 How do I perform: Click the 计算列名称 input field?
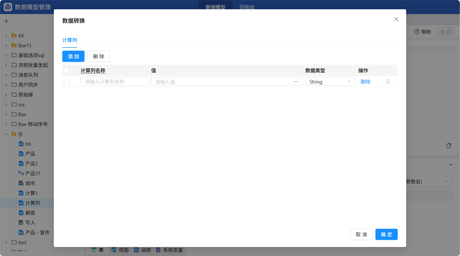pos(114,82)
